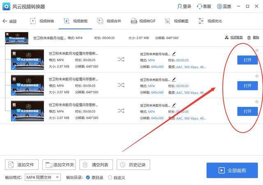Click the 添加文件夹 button
The height and width of the screenshot is (185, 263).
pyautogui.click(x=59, y=165)
